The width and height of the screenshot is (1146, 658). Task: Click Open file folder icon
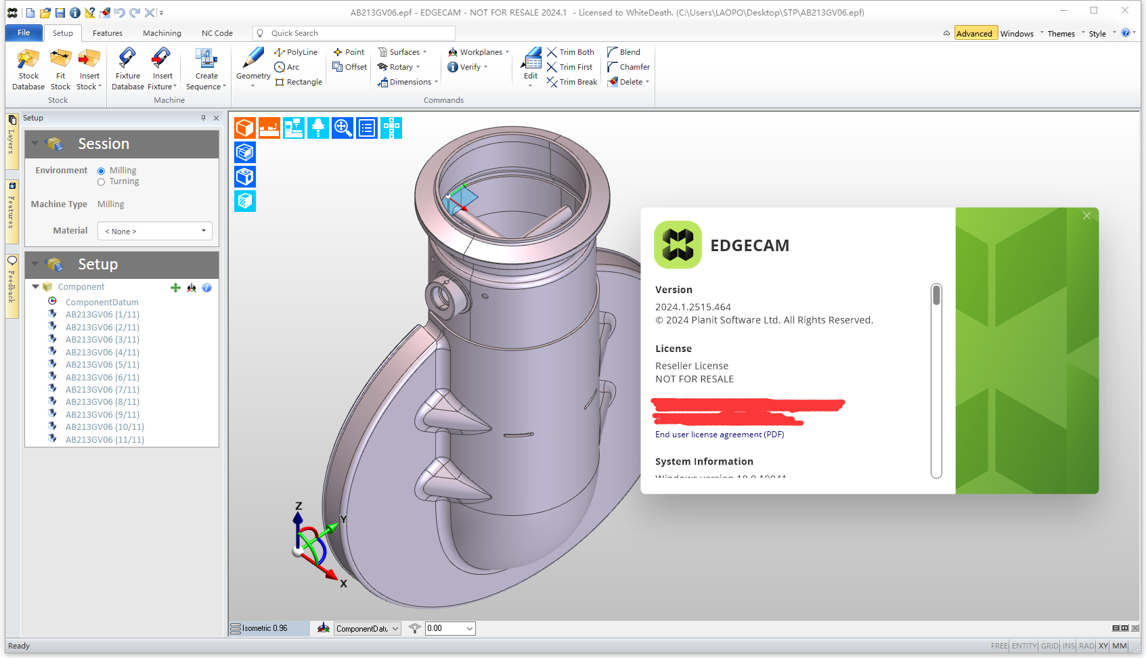click(45, 12)
